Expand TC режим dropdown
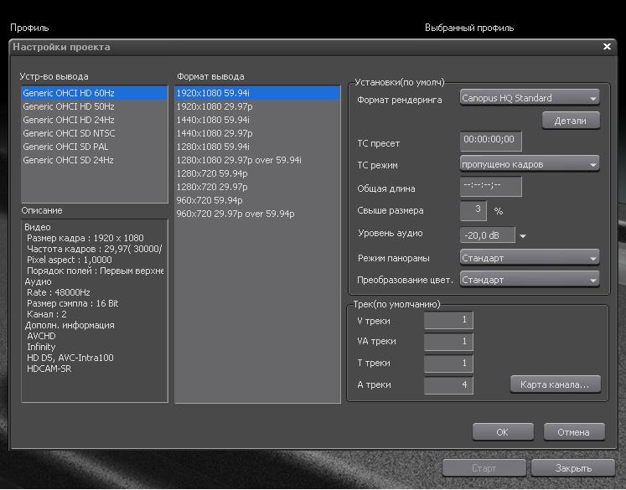 coord(530,164)
